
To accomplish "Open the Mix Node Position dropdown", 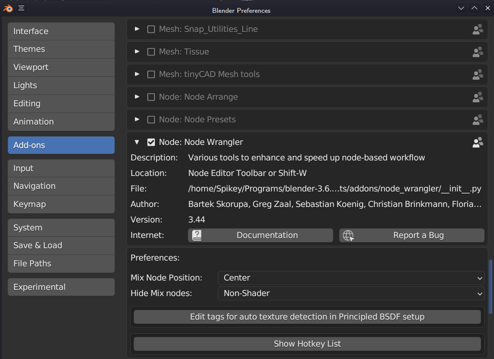I will tap(351, 278).
